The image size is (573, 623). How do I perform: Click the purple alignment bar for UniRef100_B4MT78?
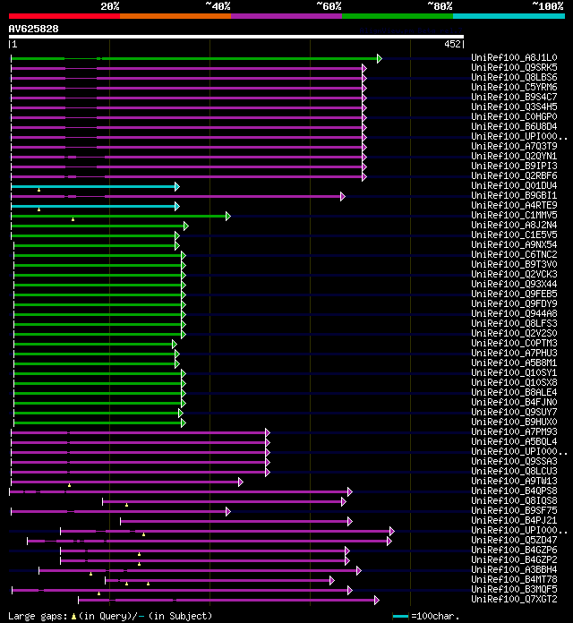218,581
